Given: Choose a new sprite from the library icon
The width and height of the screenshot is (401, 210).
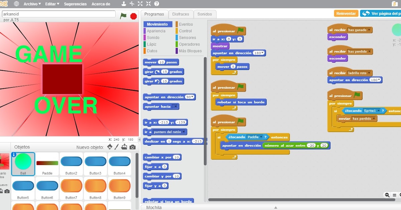Looking at the screenshot, I should click(110, 147).
